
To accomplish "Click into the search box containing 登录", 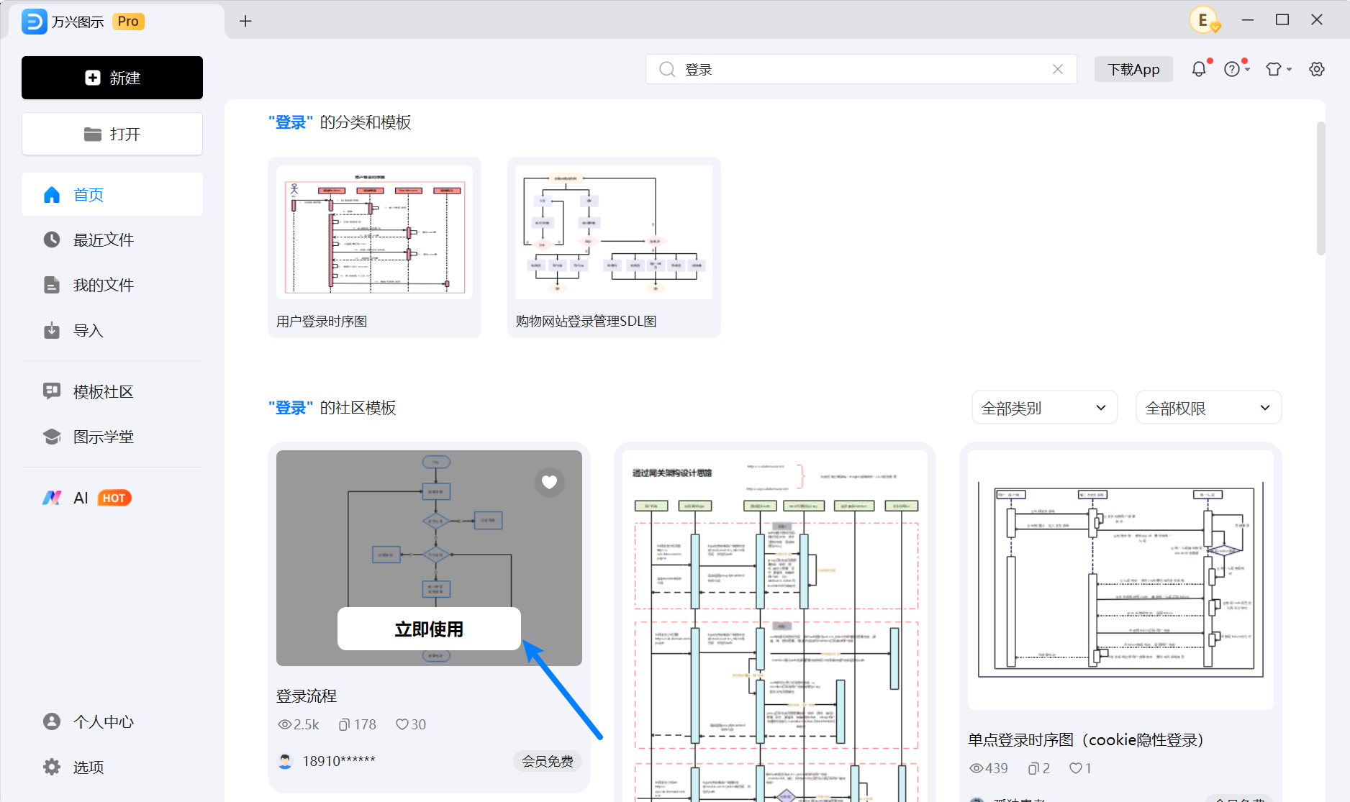I will coord(861,69).
